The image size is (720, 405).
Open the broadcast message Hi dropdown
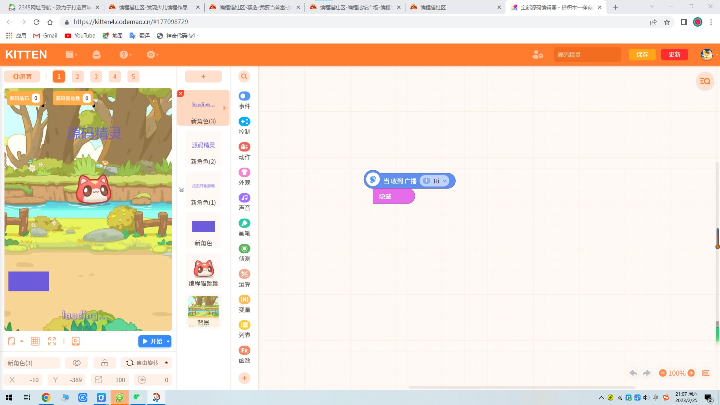click(x=445, y=181)
